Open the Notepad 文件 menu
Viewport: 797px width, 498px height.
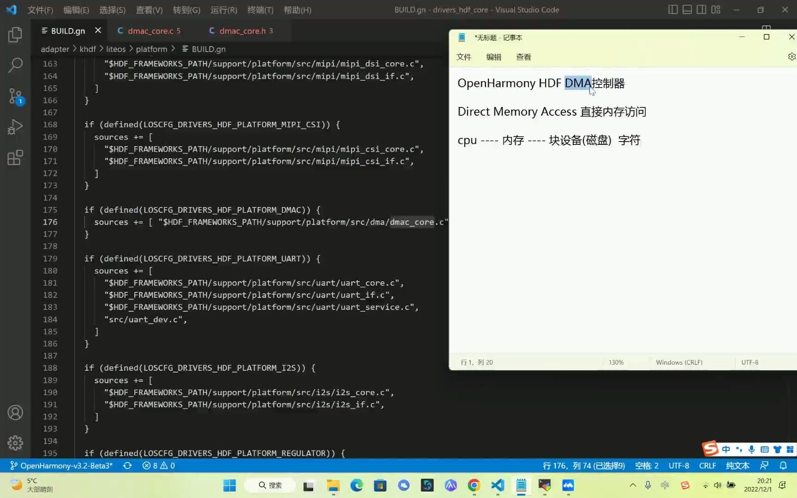click(464, 57)
